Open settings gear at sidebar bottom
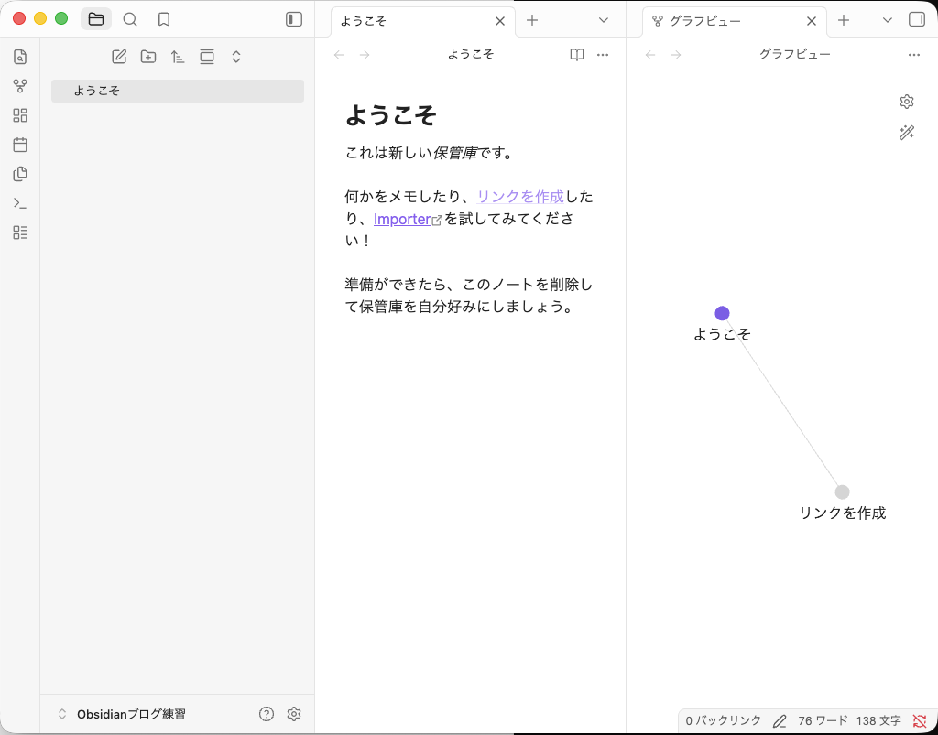 [x=294, y=713]
